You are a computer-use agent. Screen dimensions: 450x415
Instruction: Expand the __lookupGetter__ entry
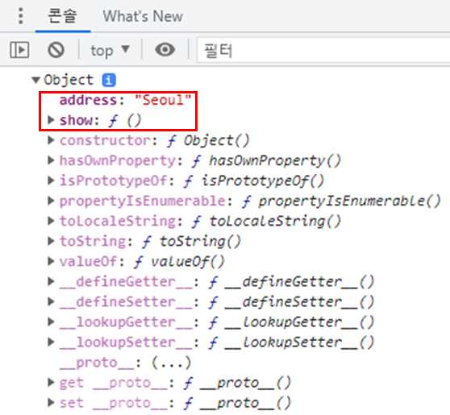coord(51,322)
